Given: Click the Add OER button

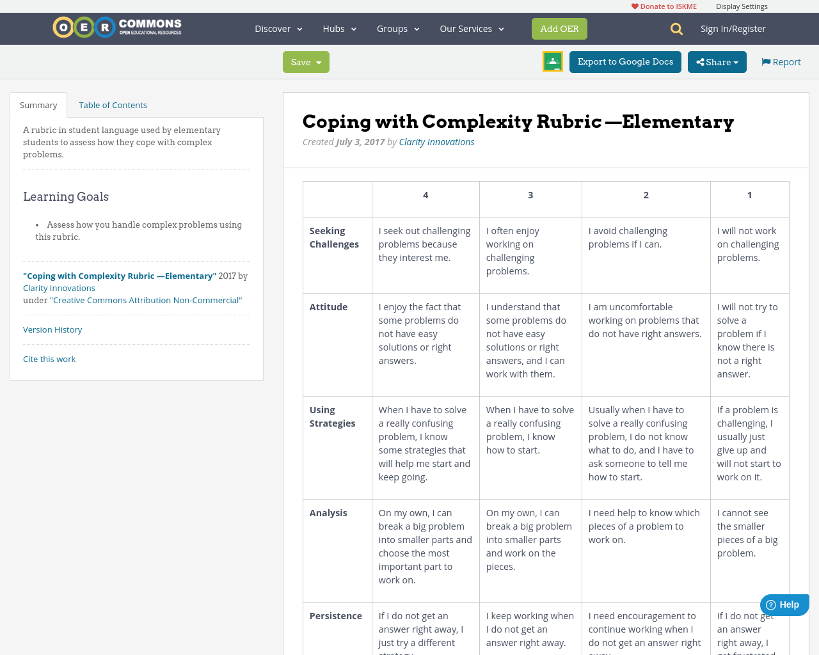Looking at the screenshot, I should pos(559,28).
